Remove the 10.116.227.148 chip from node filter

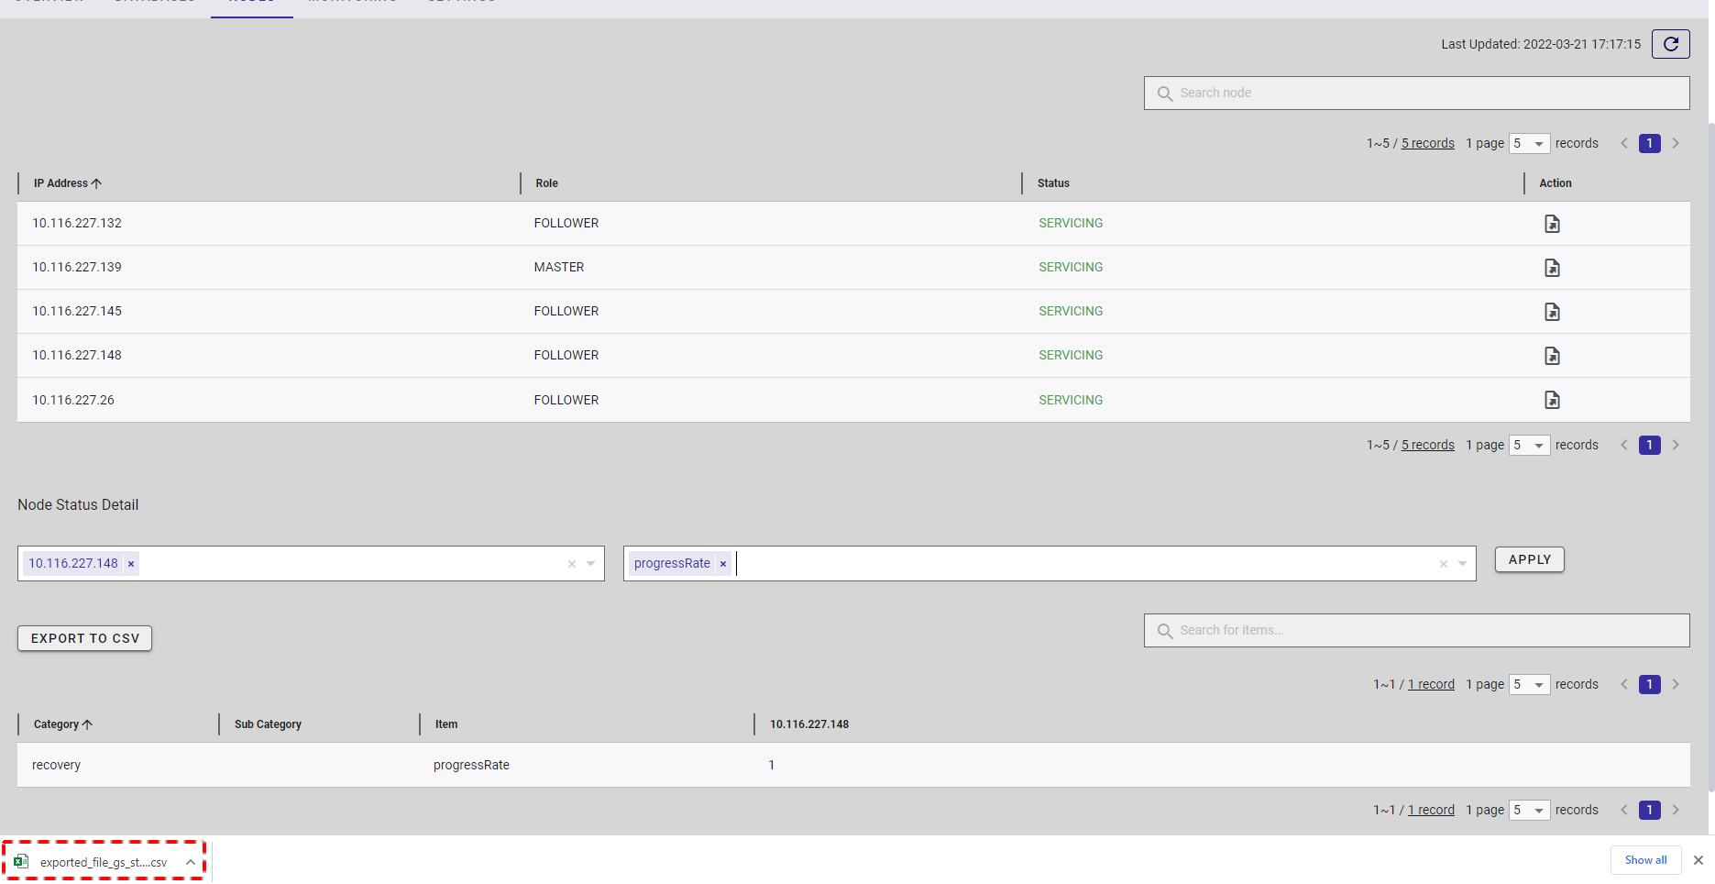pyautogui.click(x=131, y=564)
